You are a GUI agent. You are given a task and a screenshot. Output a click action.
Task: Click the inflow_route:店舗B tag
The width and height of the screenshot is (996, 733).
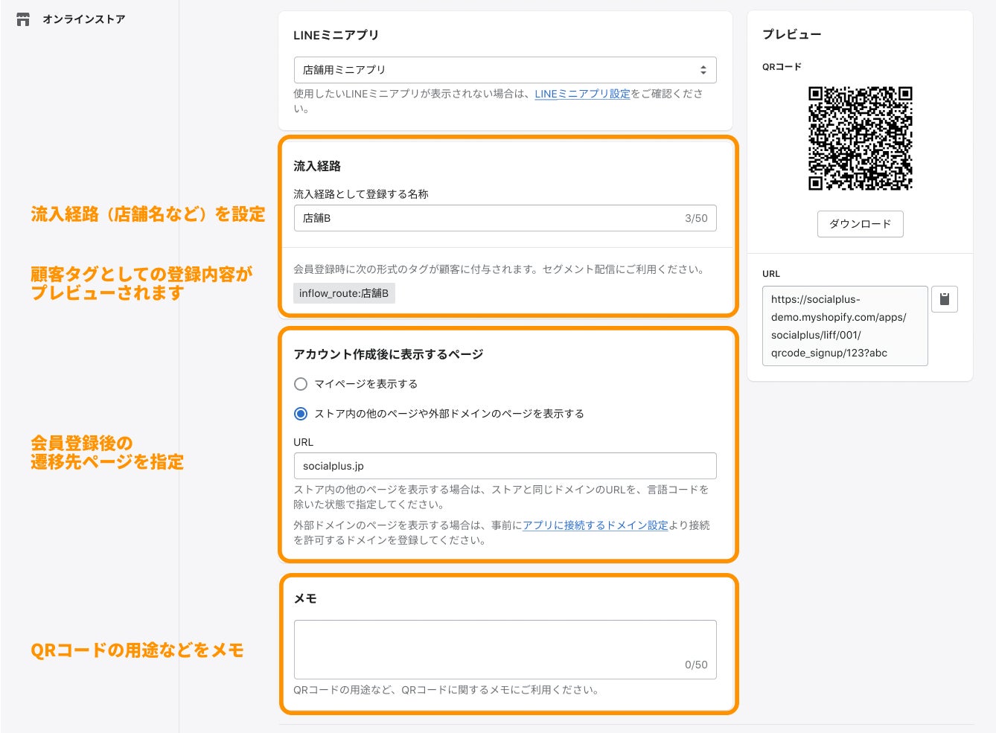(344, 293)
